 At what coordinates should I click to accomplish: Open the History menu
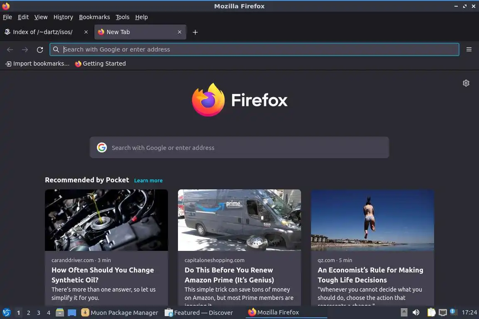63,17
